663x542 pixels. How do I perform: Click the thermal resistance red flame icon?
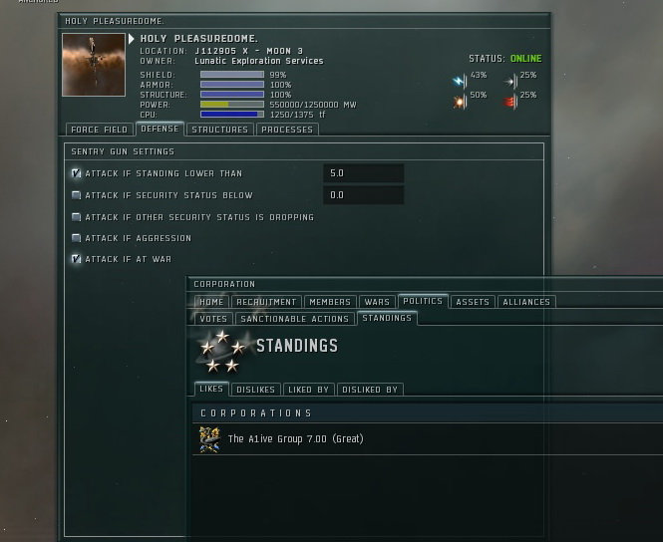pos(510,102)
